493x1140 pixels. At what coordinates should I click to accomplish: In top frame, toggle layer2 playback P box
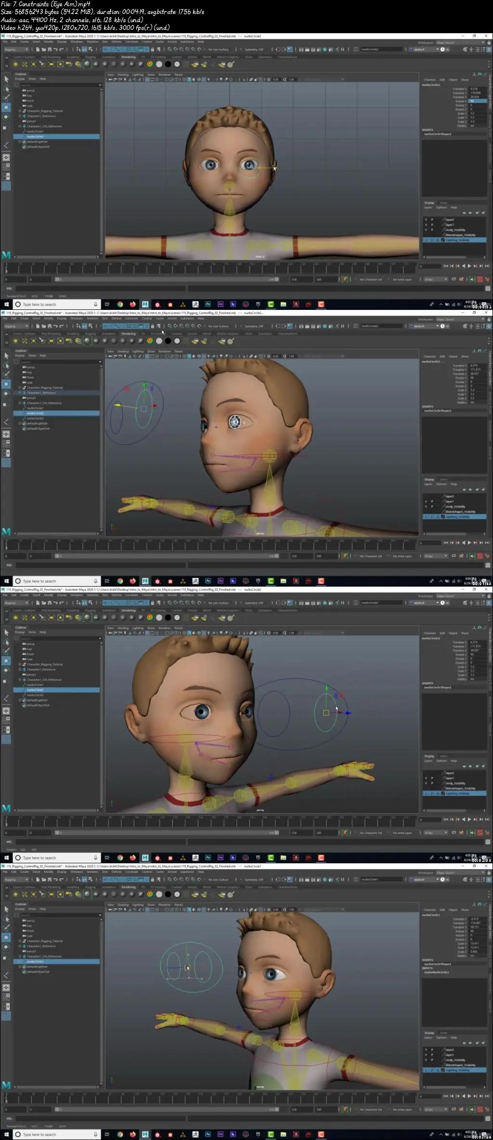pos(432,219)
